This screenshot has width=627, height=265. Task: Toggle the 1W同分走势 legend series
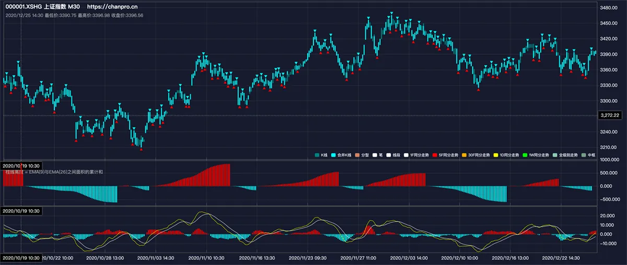pyautogui.click(x=535, y=155)
